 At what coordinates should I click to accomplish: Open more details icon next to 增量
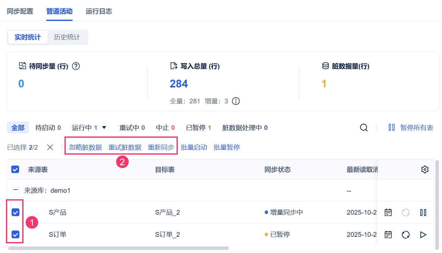pyautogui.click(x=236, y=101)
